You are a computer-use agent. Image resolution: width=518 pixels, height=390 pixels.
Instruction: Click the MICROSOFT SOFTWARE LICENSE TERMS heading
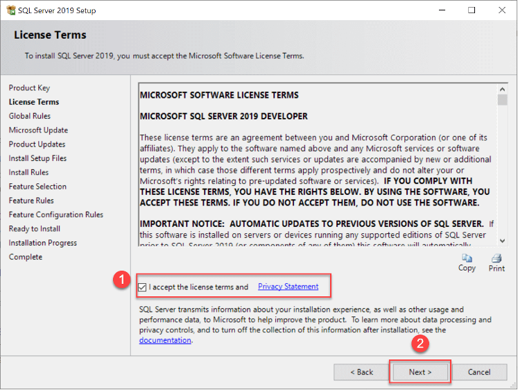tap(219, 95)
